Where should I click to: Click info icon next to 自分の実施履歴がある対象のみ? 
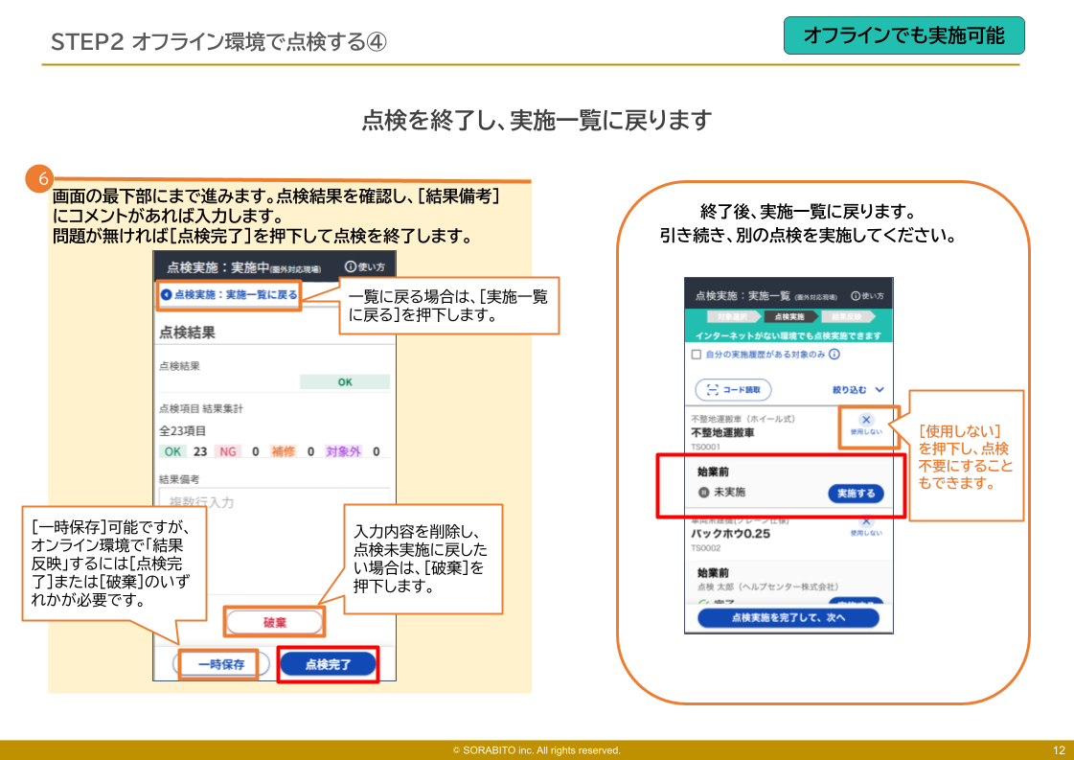(834, 354)
